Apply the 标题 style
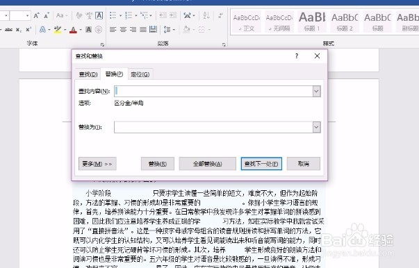This screenshot has width=419, height=268. tap(377, 22)
